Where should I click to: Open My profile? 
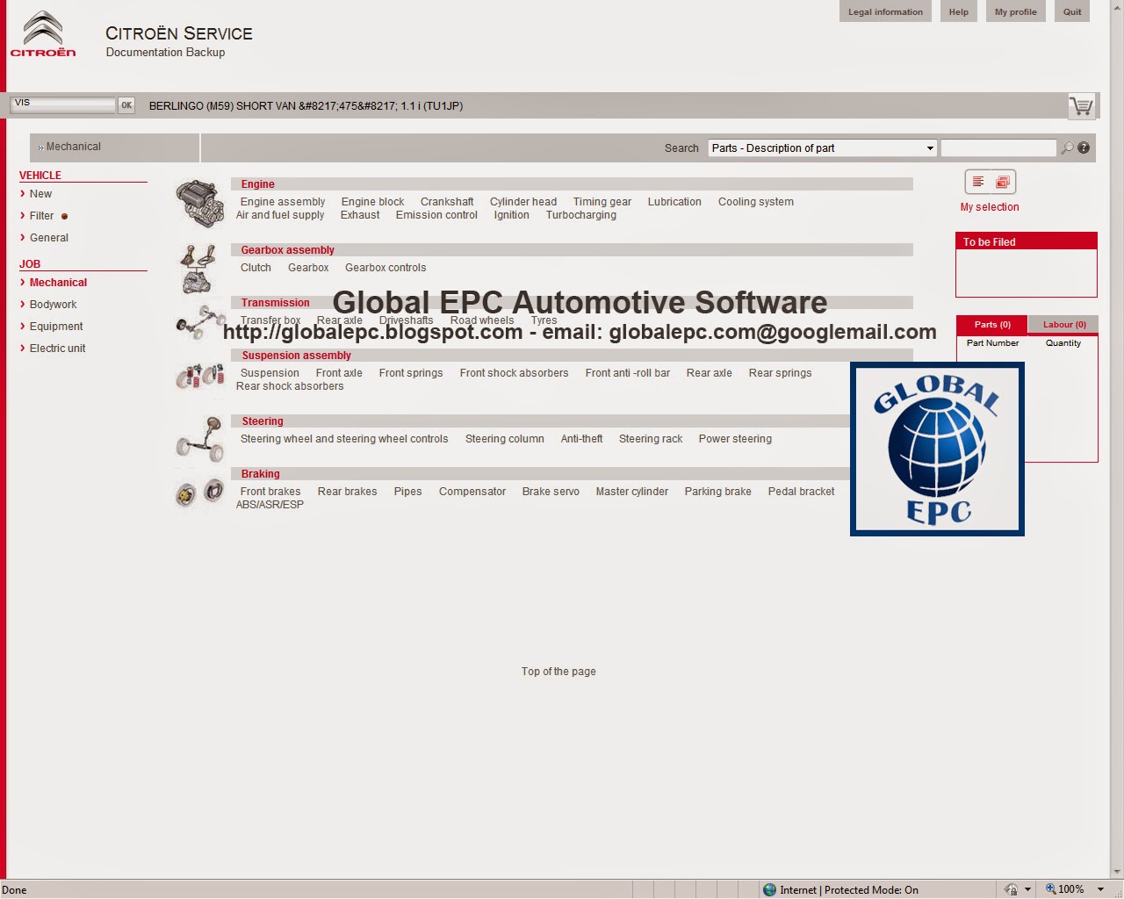pyautogui.click(x=1016, y=11)
